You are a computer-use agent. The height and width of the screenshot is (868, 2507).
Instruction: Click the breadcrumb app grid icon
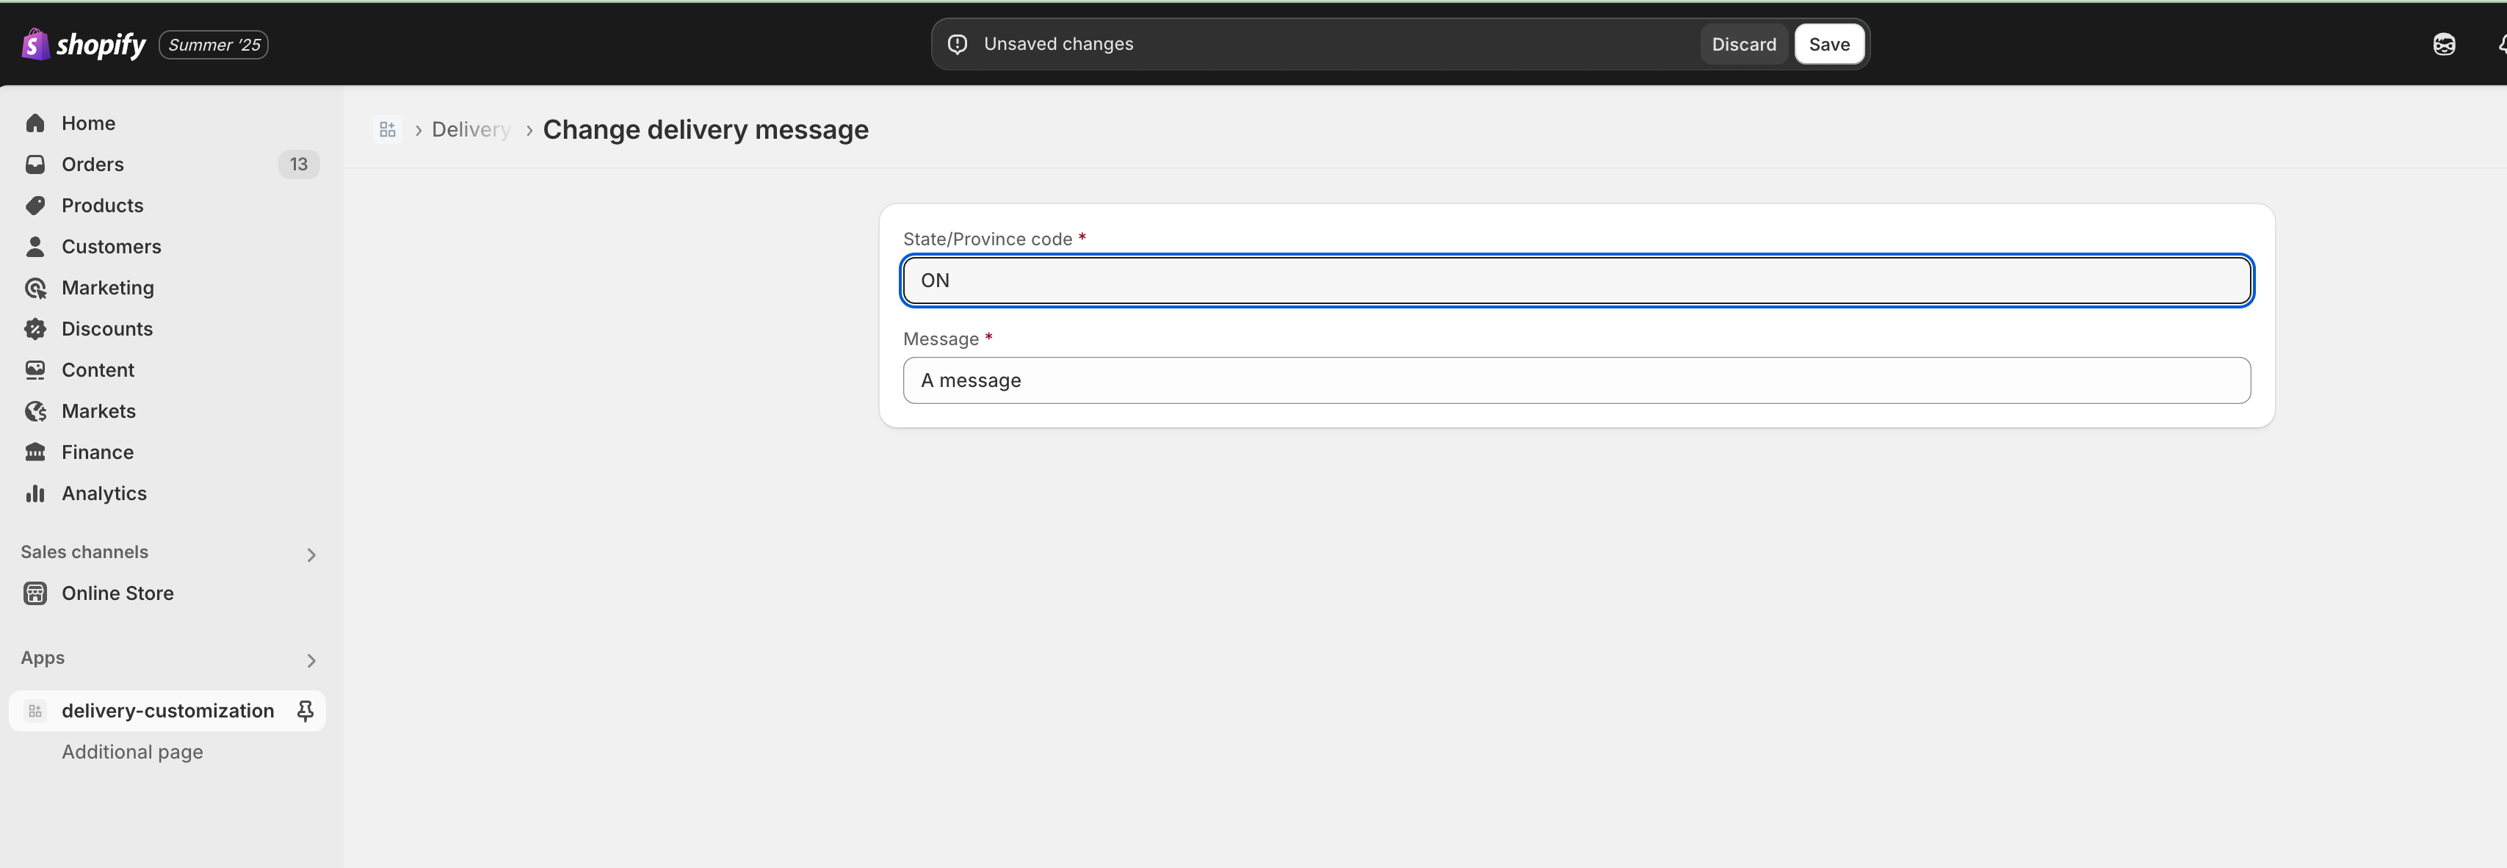click(387, 129)
